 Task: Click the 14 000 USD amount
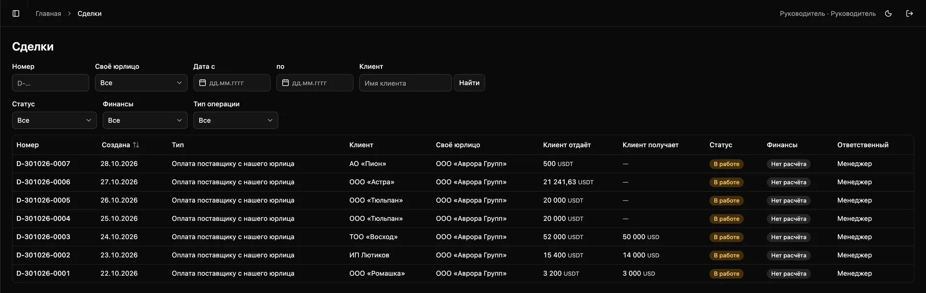pyautogui.click(x=641, y=255)
